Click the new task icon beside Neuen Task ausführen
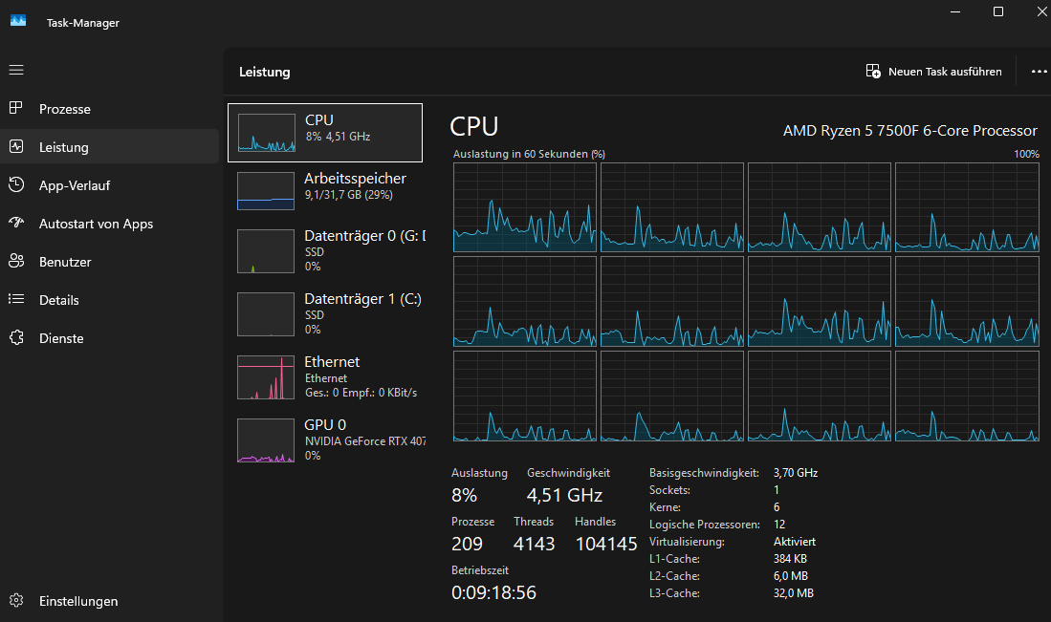Screen dimensions: 1051x622 (873, 71)
